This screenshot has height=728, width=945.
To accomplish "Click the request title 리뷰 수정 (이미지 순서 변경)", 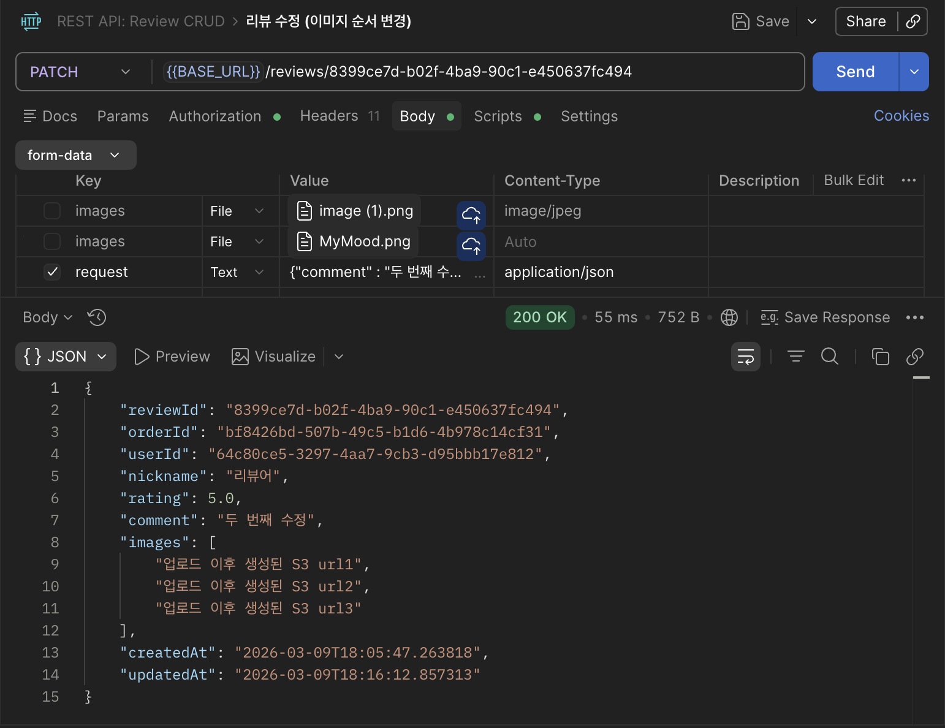I will [x=328, y=21].
